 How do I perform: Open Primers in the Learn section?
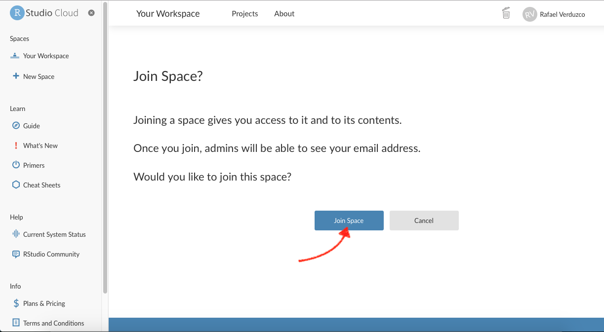pos(32,165)
